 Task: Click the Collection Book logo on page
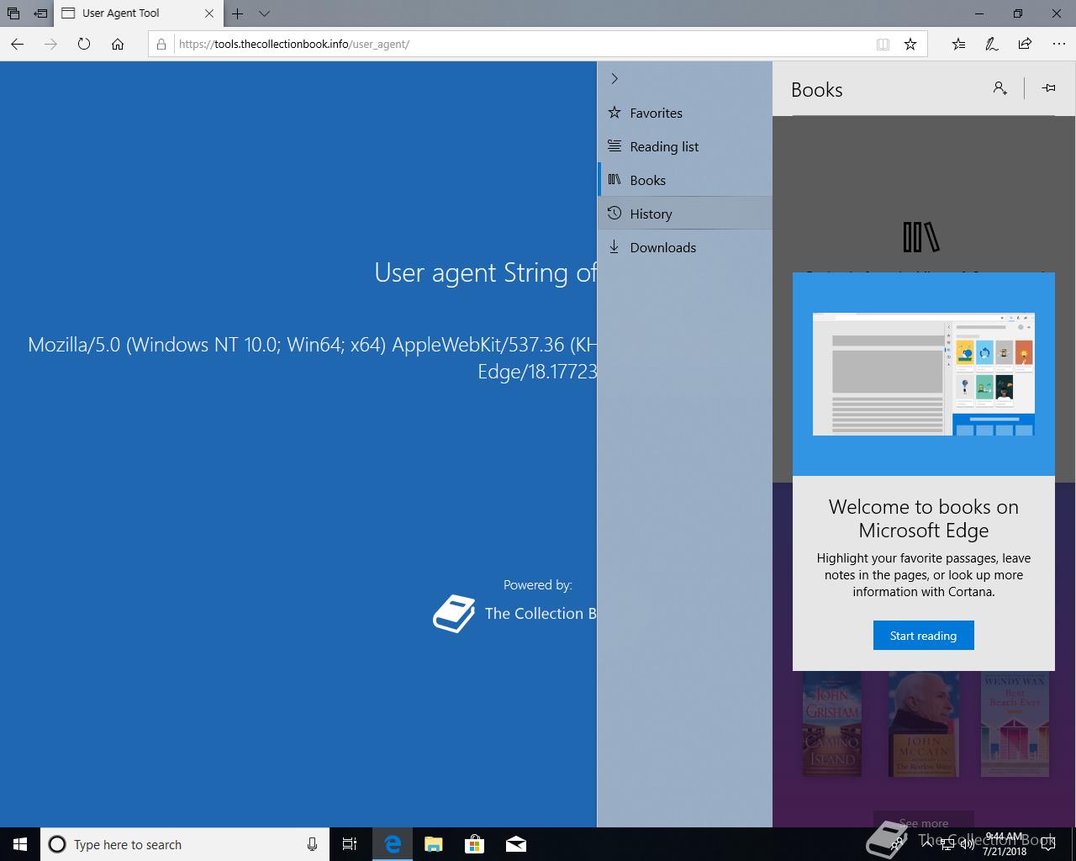click(x=453, y=614)
